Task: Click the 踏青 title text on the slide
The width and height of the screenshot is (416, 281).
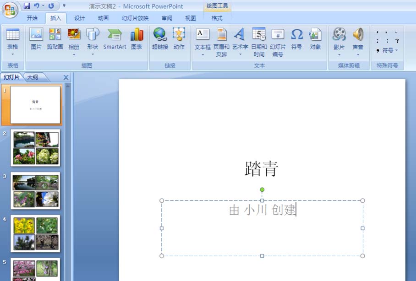Action: (262, 168)
